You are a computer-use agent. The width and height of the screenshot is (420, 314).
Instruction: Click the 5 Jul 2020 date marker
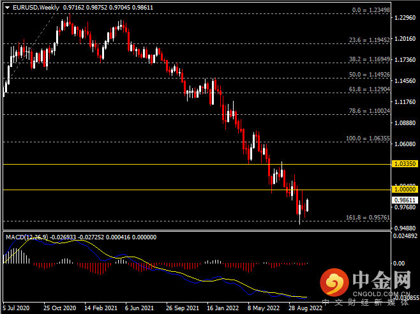[x=16, y=308]
